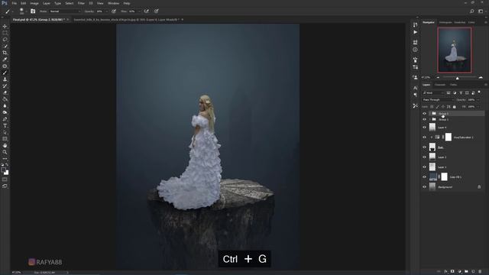Open the brush preset picker arrow

tap(26, 11)
